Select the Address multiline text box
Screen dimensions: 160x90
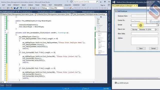[x=144, y=41]
